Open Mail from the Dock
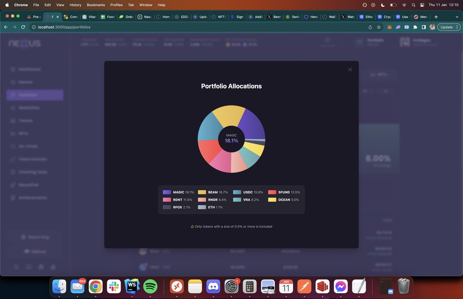This screenshot has width=463, height=299. point(78,287)
